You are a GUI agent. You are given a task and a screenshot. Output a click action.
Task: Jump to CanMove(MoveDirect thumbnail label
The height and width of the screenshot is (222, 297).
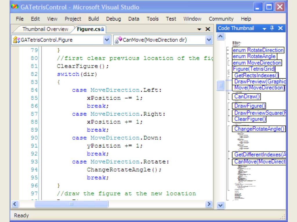point(259,162)
